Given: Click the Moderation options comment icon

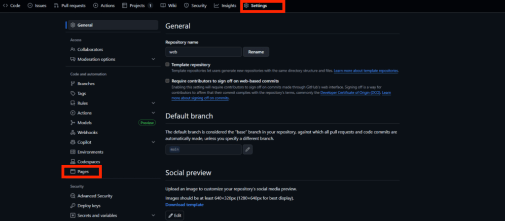Looking at the screenshot, I should 73,59.
